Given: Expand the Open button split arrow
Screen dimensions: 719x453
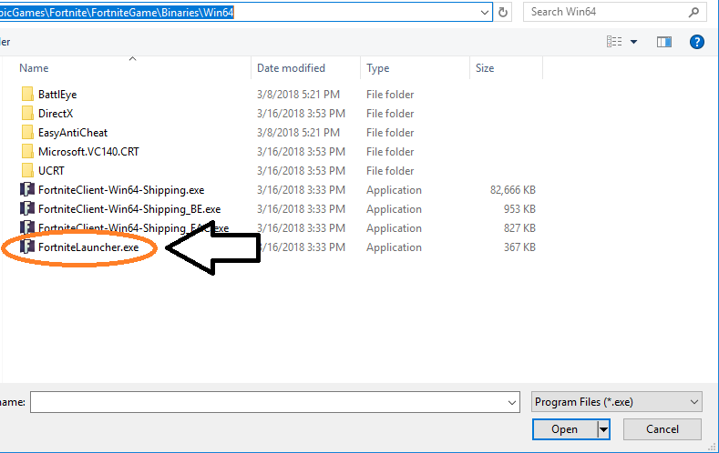Looking at the screenshot, I should pos(604,429).
